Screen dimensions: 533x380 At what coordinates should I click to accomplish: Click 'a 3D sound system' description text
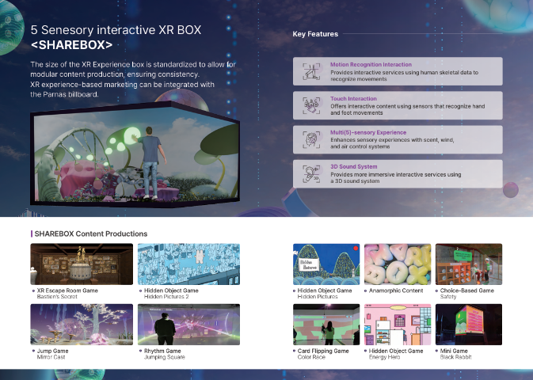[355, 181]
